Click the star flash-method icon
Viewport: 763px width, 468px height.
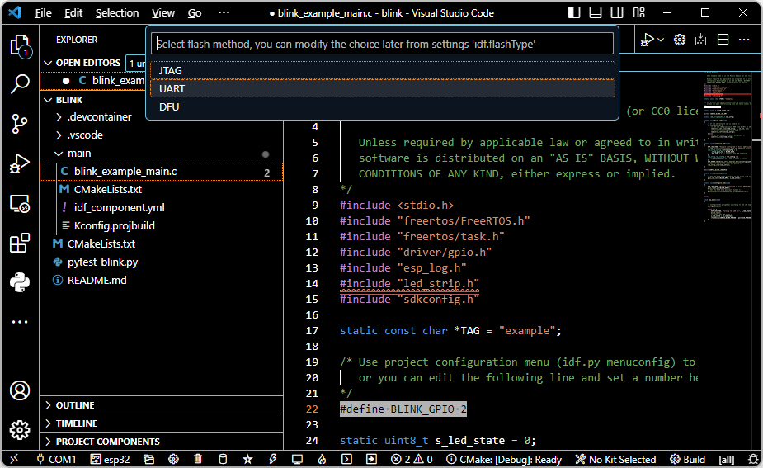click(247, 459)
